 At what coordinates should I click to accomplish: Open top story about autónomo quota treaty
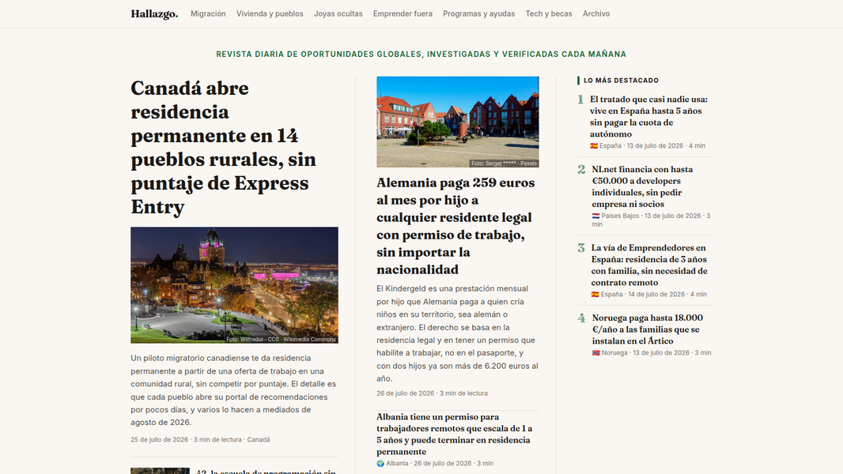point(650,116)
